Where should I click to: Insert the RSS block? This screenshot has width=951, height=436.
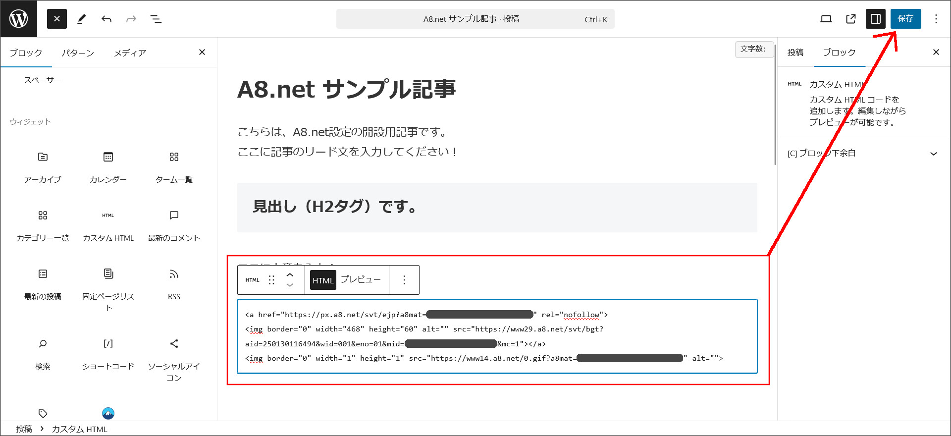point(174,284)
